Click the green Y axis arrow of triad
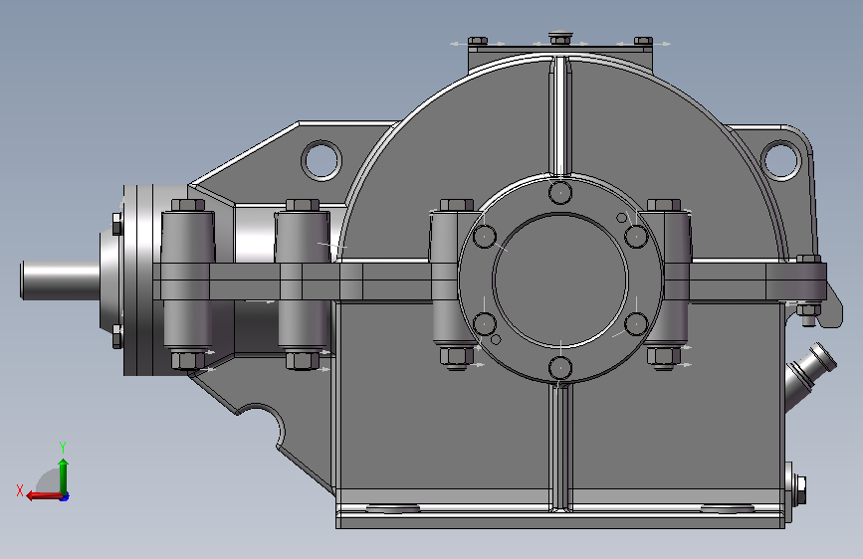Image resolution: width=863 pixels, height=559 pixels. (x=63, y=475)
